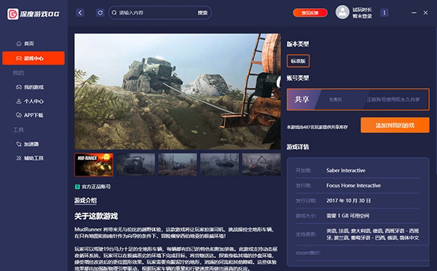Click the magnifier icon in search box
This screenshot has width=437, height=271.
[x=114, y=13]
